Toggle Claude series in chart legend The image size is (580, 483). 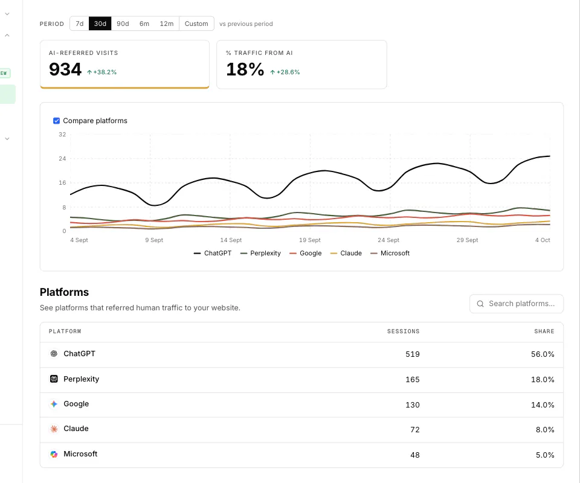pyautogui.click(x=346, y=253)
